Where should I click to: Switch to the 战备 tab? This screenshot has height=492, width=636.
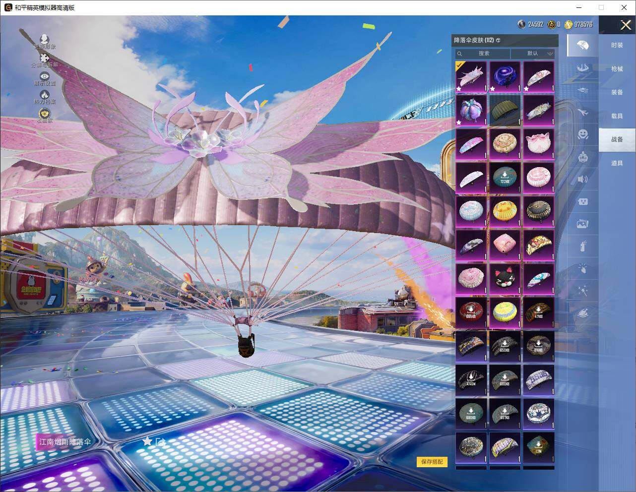(617, 139)
